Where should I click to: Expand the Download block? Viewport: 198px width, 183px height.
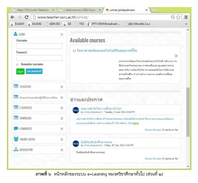(x=62, y=118)
